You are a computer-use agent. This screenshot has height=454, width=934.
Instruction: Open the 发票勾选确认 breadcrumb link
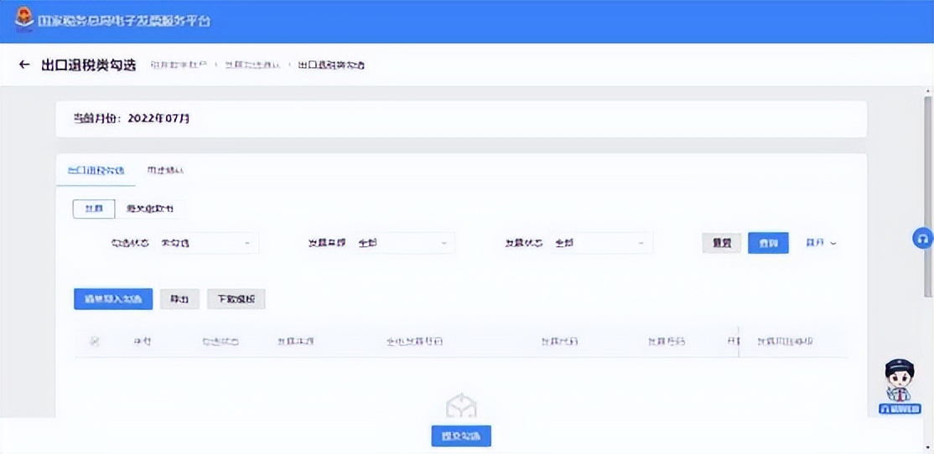click(x=252, y=64)
